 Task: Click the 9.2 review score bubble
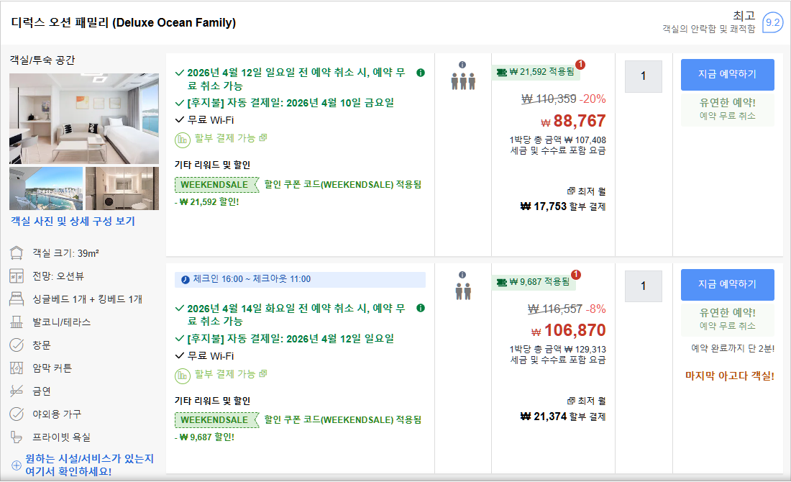(x=773, y=23)
